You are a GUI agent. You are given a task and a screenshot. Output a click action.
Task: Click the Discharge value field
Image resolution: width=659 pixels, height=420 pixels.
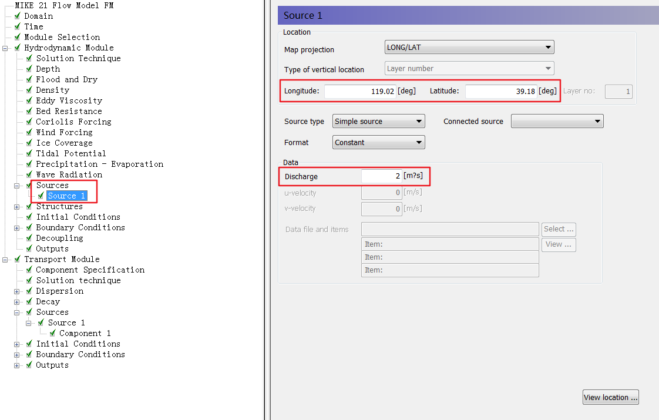coord(382,176)
